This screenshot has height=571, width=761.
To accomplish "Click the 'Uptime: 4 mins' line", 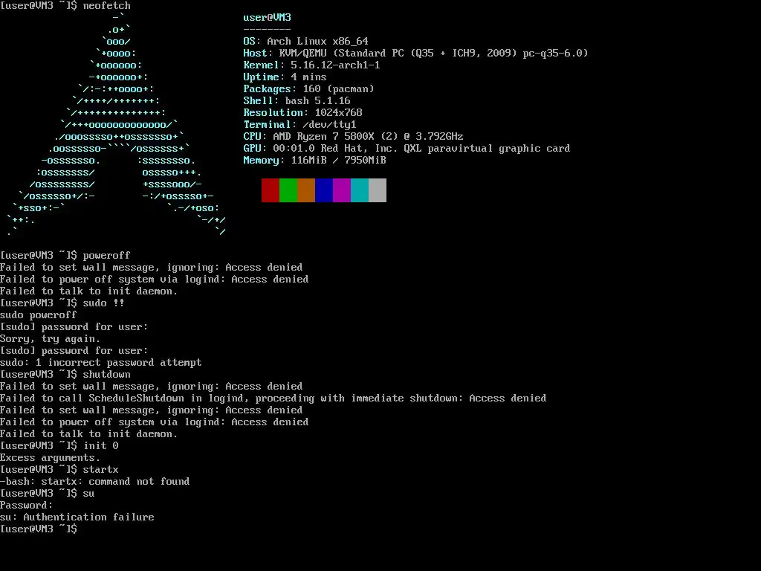I will coord(285,77).
